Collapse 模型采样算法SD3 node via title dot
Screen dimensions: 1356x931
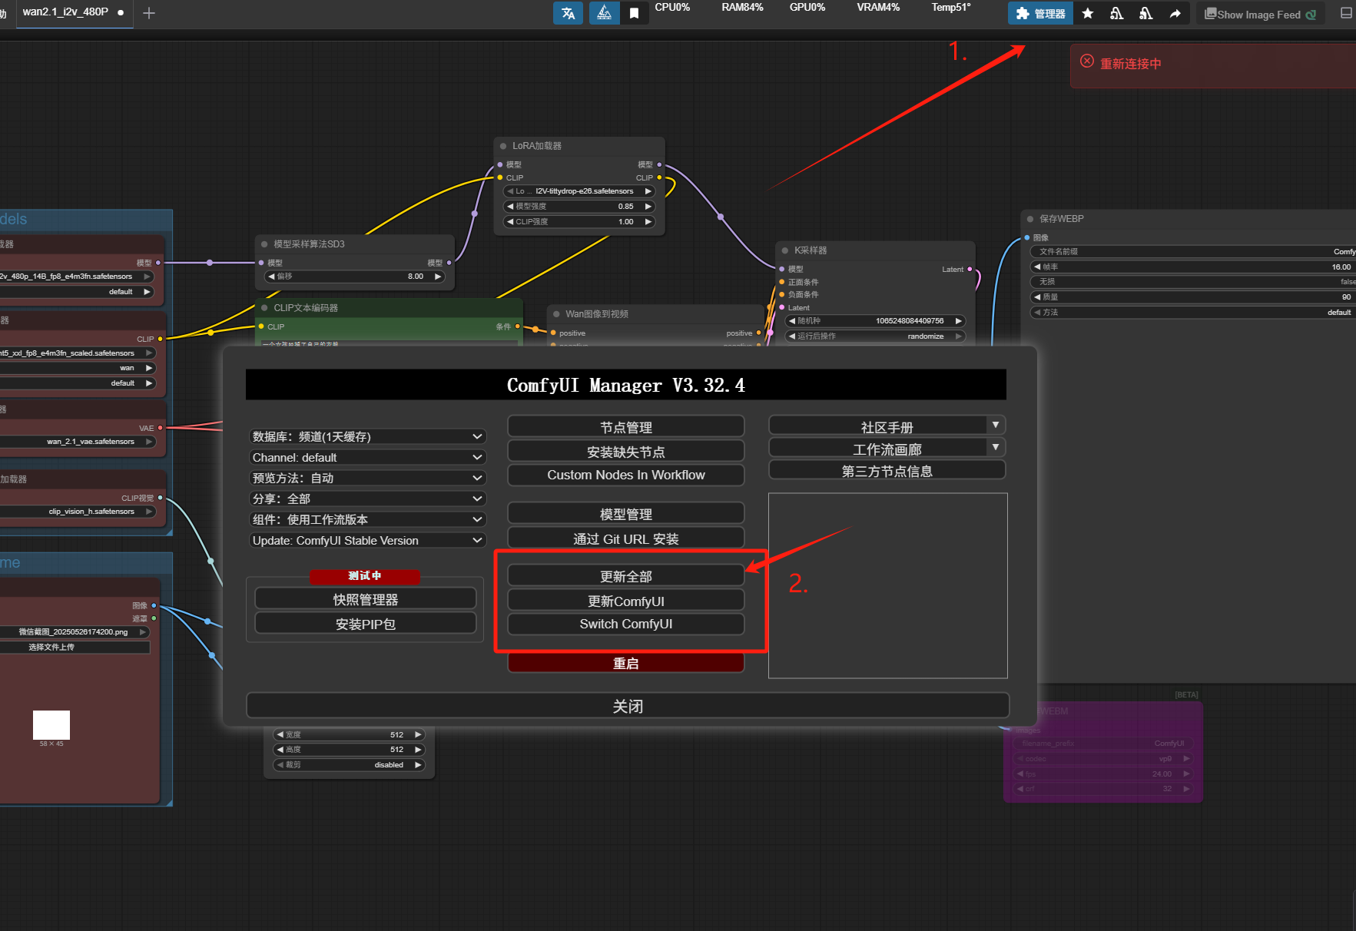click(x=264, y=244)
